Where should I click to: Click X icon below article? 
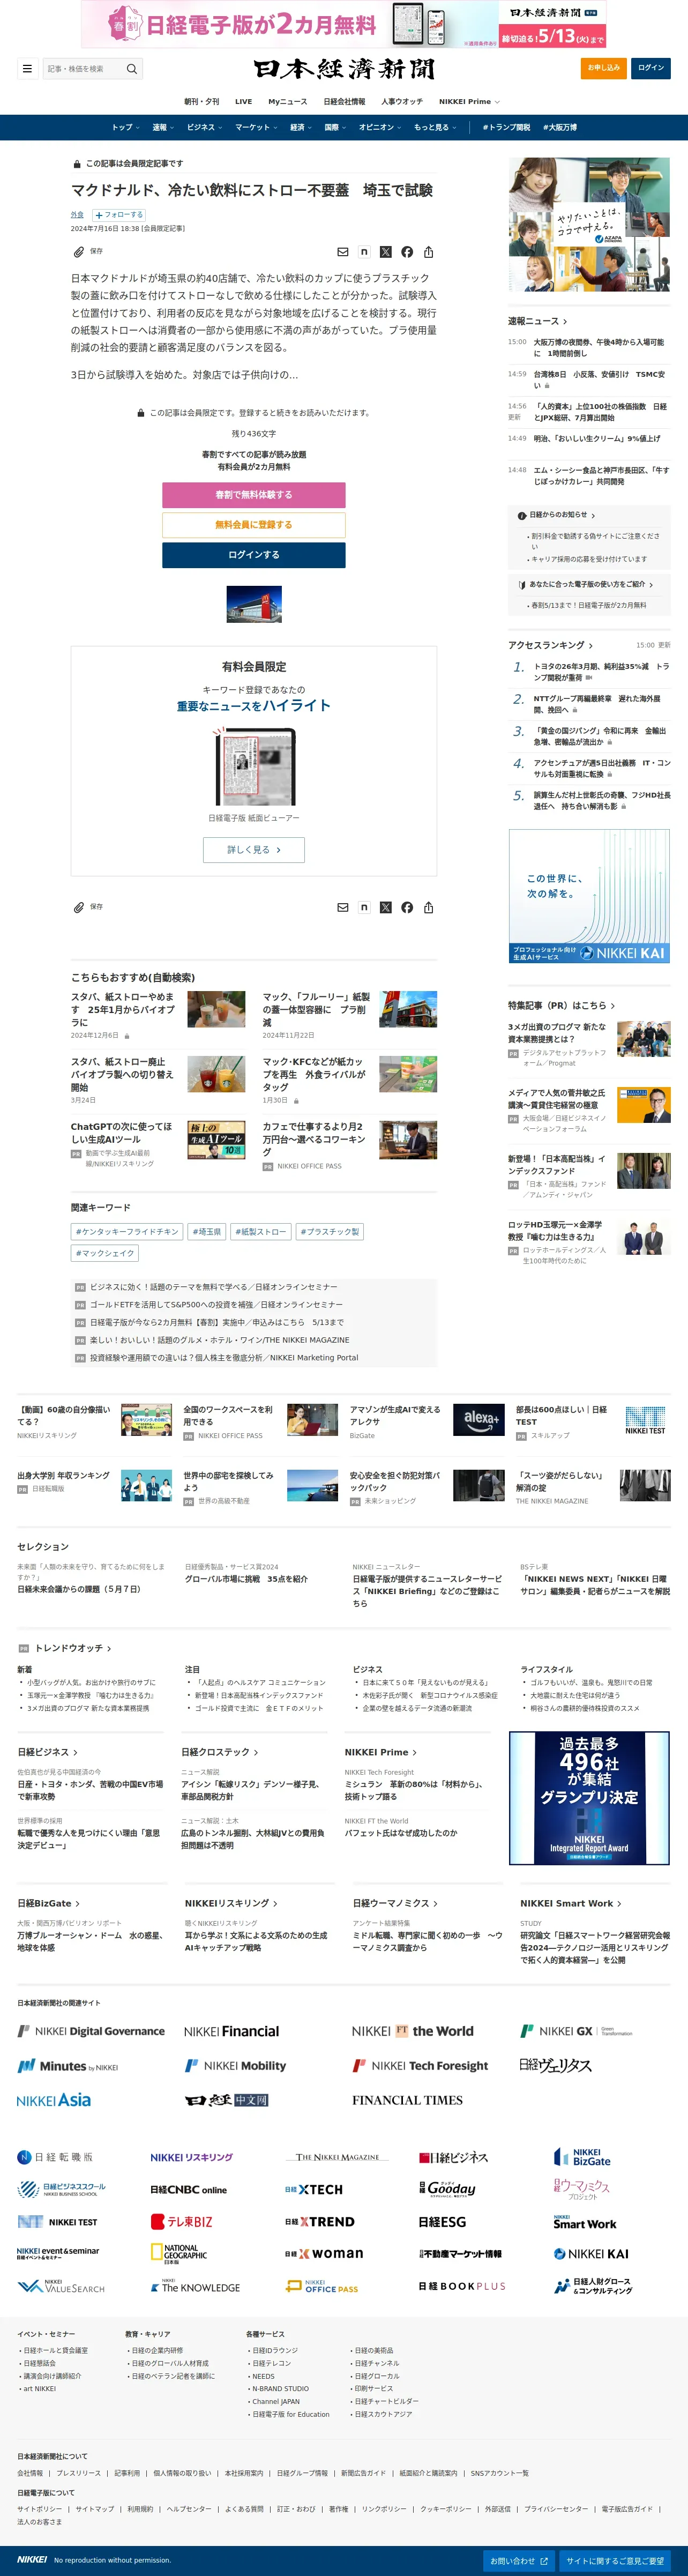click(x=385, y=907)
